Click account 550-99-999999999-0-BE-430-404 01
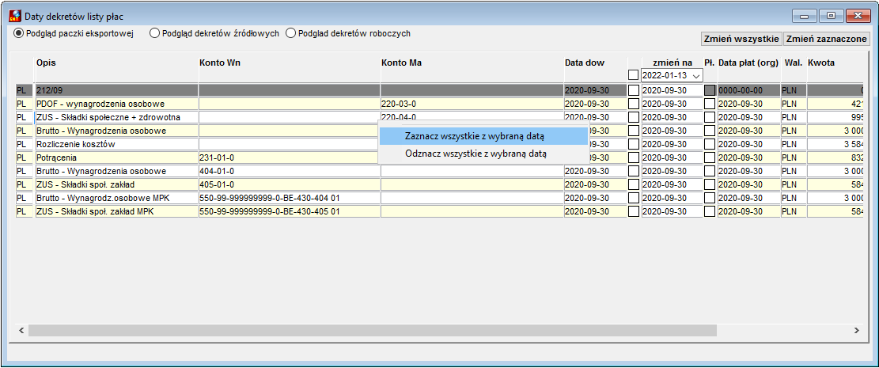The image size is (879, 368). click(290, 198)
